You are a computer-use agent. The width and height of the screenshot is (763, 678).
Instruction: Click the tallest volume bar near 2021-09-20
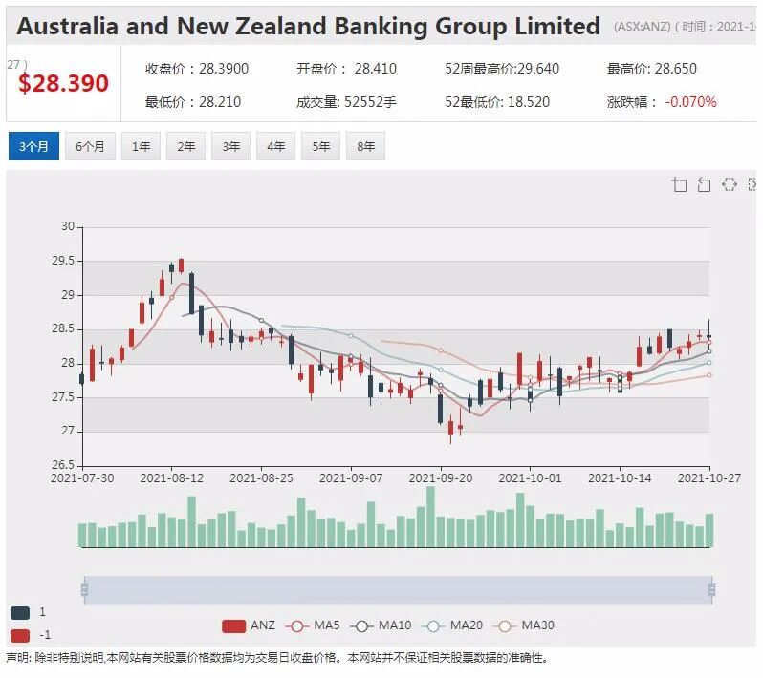[x=430, y=517]
